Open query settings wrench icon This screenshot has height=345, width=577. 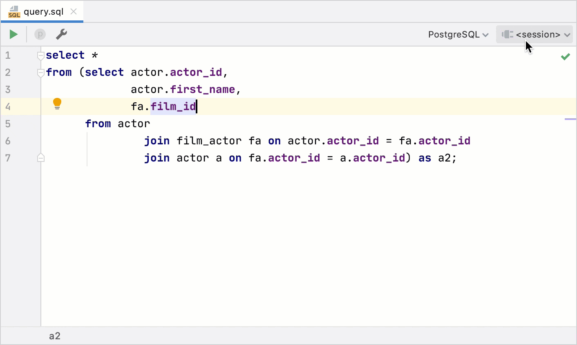[x=61, y=34]
